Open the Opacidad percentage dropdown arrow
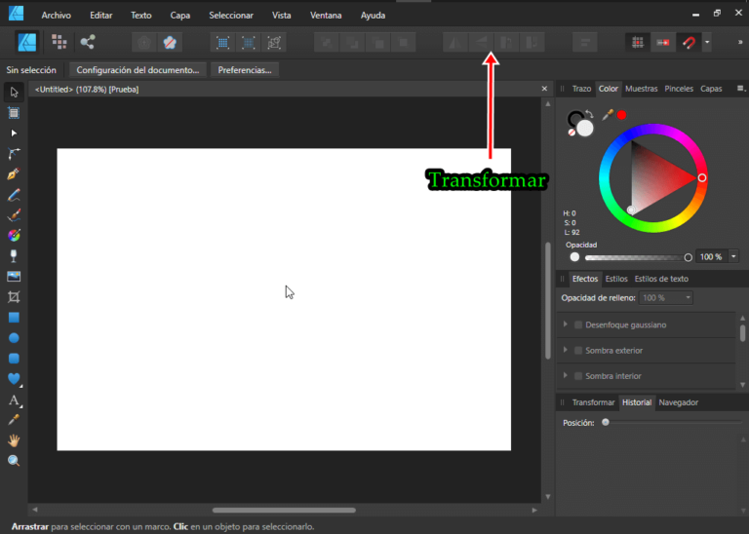 [733, 257]
